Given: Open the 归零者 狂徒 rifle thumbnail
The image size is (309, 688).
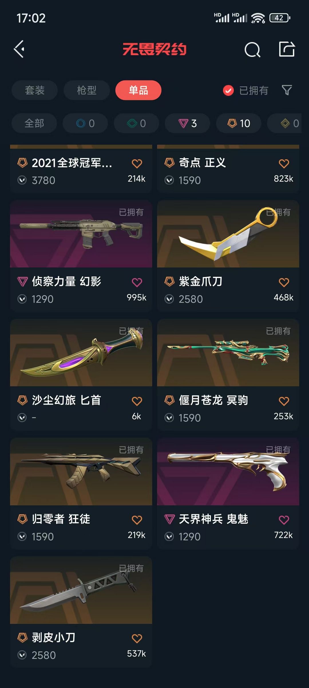Looking at the screenshot, I should pyautogui.click(x=81, y=471).
